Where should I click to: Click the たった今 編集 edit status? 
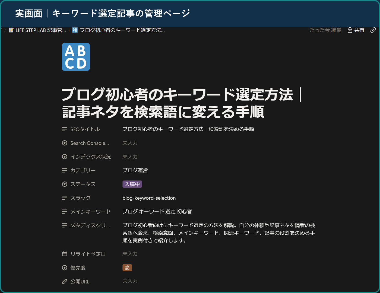coord(325,30)
